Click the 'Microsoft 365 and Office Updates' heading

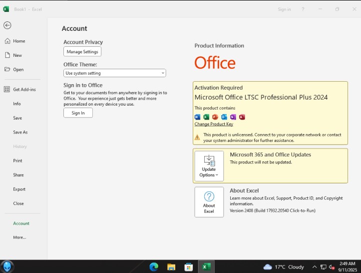(x=270, y=154)
